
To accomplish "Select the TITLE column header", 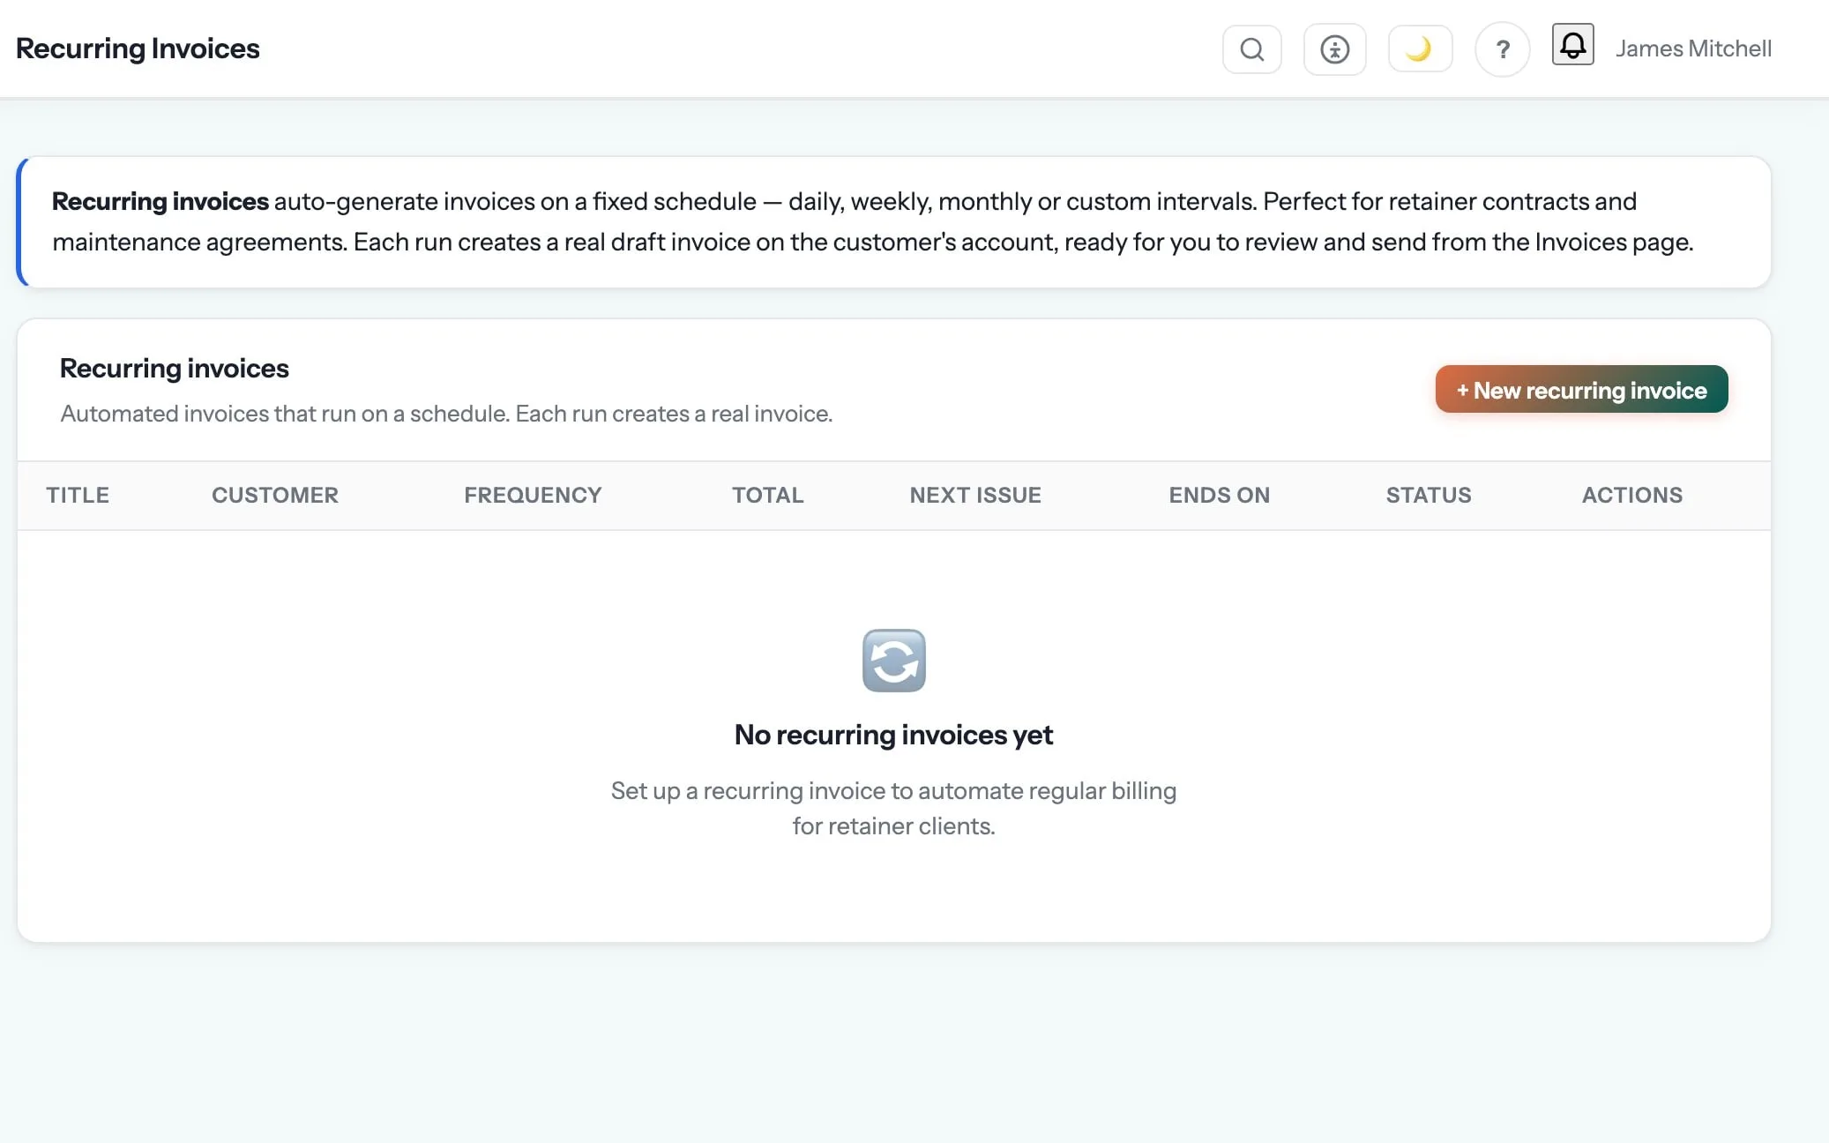I will pos(78,495).
